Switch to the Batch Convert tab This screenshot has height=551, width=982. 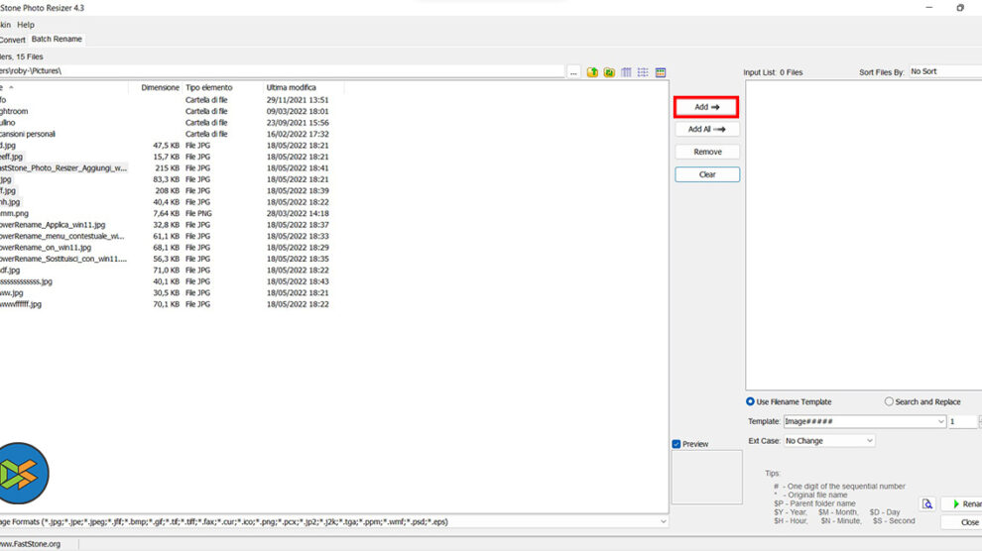[13, 40]
